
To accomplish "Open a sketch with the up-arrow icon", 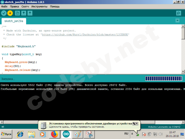I will (x=24, y=13).
